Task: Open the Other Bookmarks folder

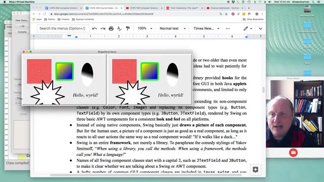Action: (x=253, y=19)
